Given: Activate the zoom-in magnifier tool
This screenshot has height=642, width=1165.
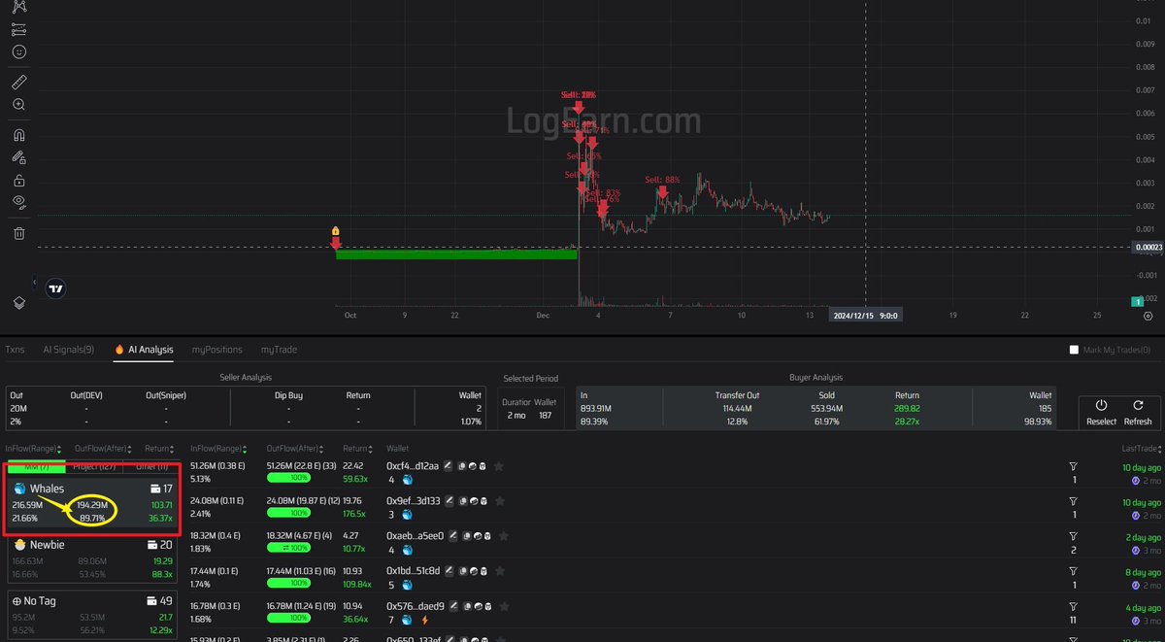Looking at the screenshot, I should click(x=19, y=105).
